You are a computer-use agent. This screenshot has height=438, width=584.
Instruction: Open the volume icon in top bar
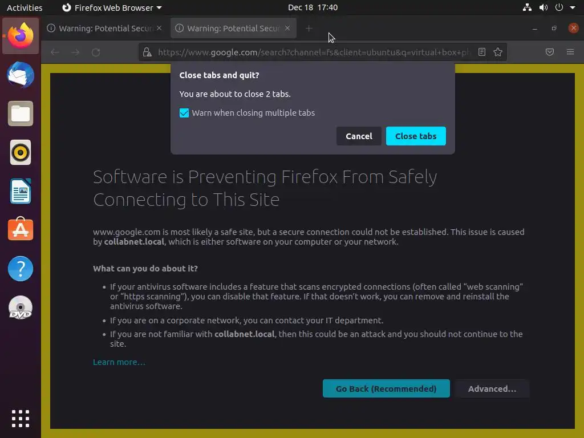[x=544, y=7]
